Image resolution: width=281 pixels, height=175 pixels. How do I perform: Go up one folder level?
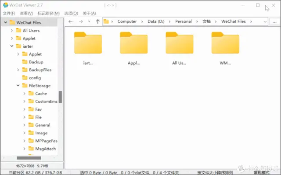[x=97, y=21]
